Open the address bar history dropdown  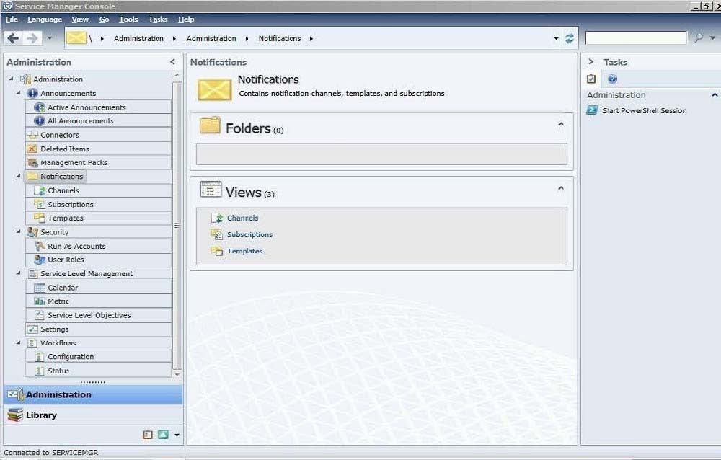click(x=556, y=39)
